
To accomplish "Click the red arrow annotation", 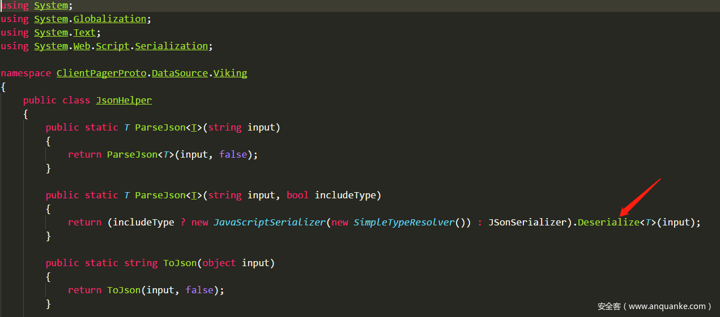I will pos(640,197).
